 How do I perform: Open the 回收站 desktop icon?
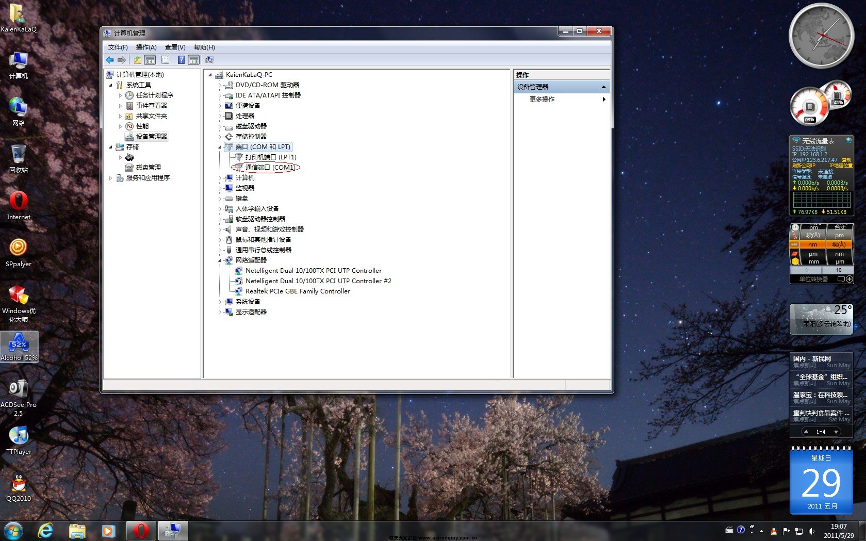click(x=19, y=158)
